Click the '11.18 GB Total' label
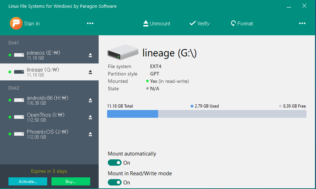316x189 pixels. (120, 106)
